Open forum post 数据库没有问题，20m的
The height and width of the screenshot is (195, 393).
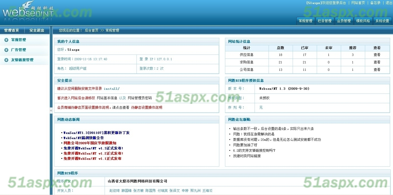[277, 140]
